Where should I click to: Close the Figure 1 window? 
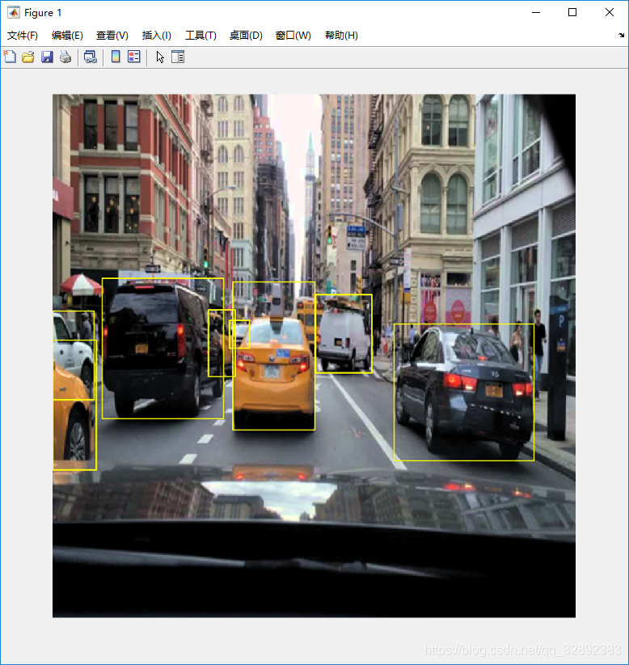(x=610, y=13)
